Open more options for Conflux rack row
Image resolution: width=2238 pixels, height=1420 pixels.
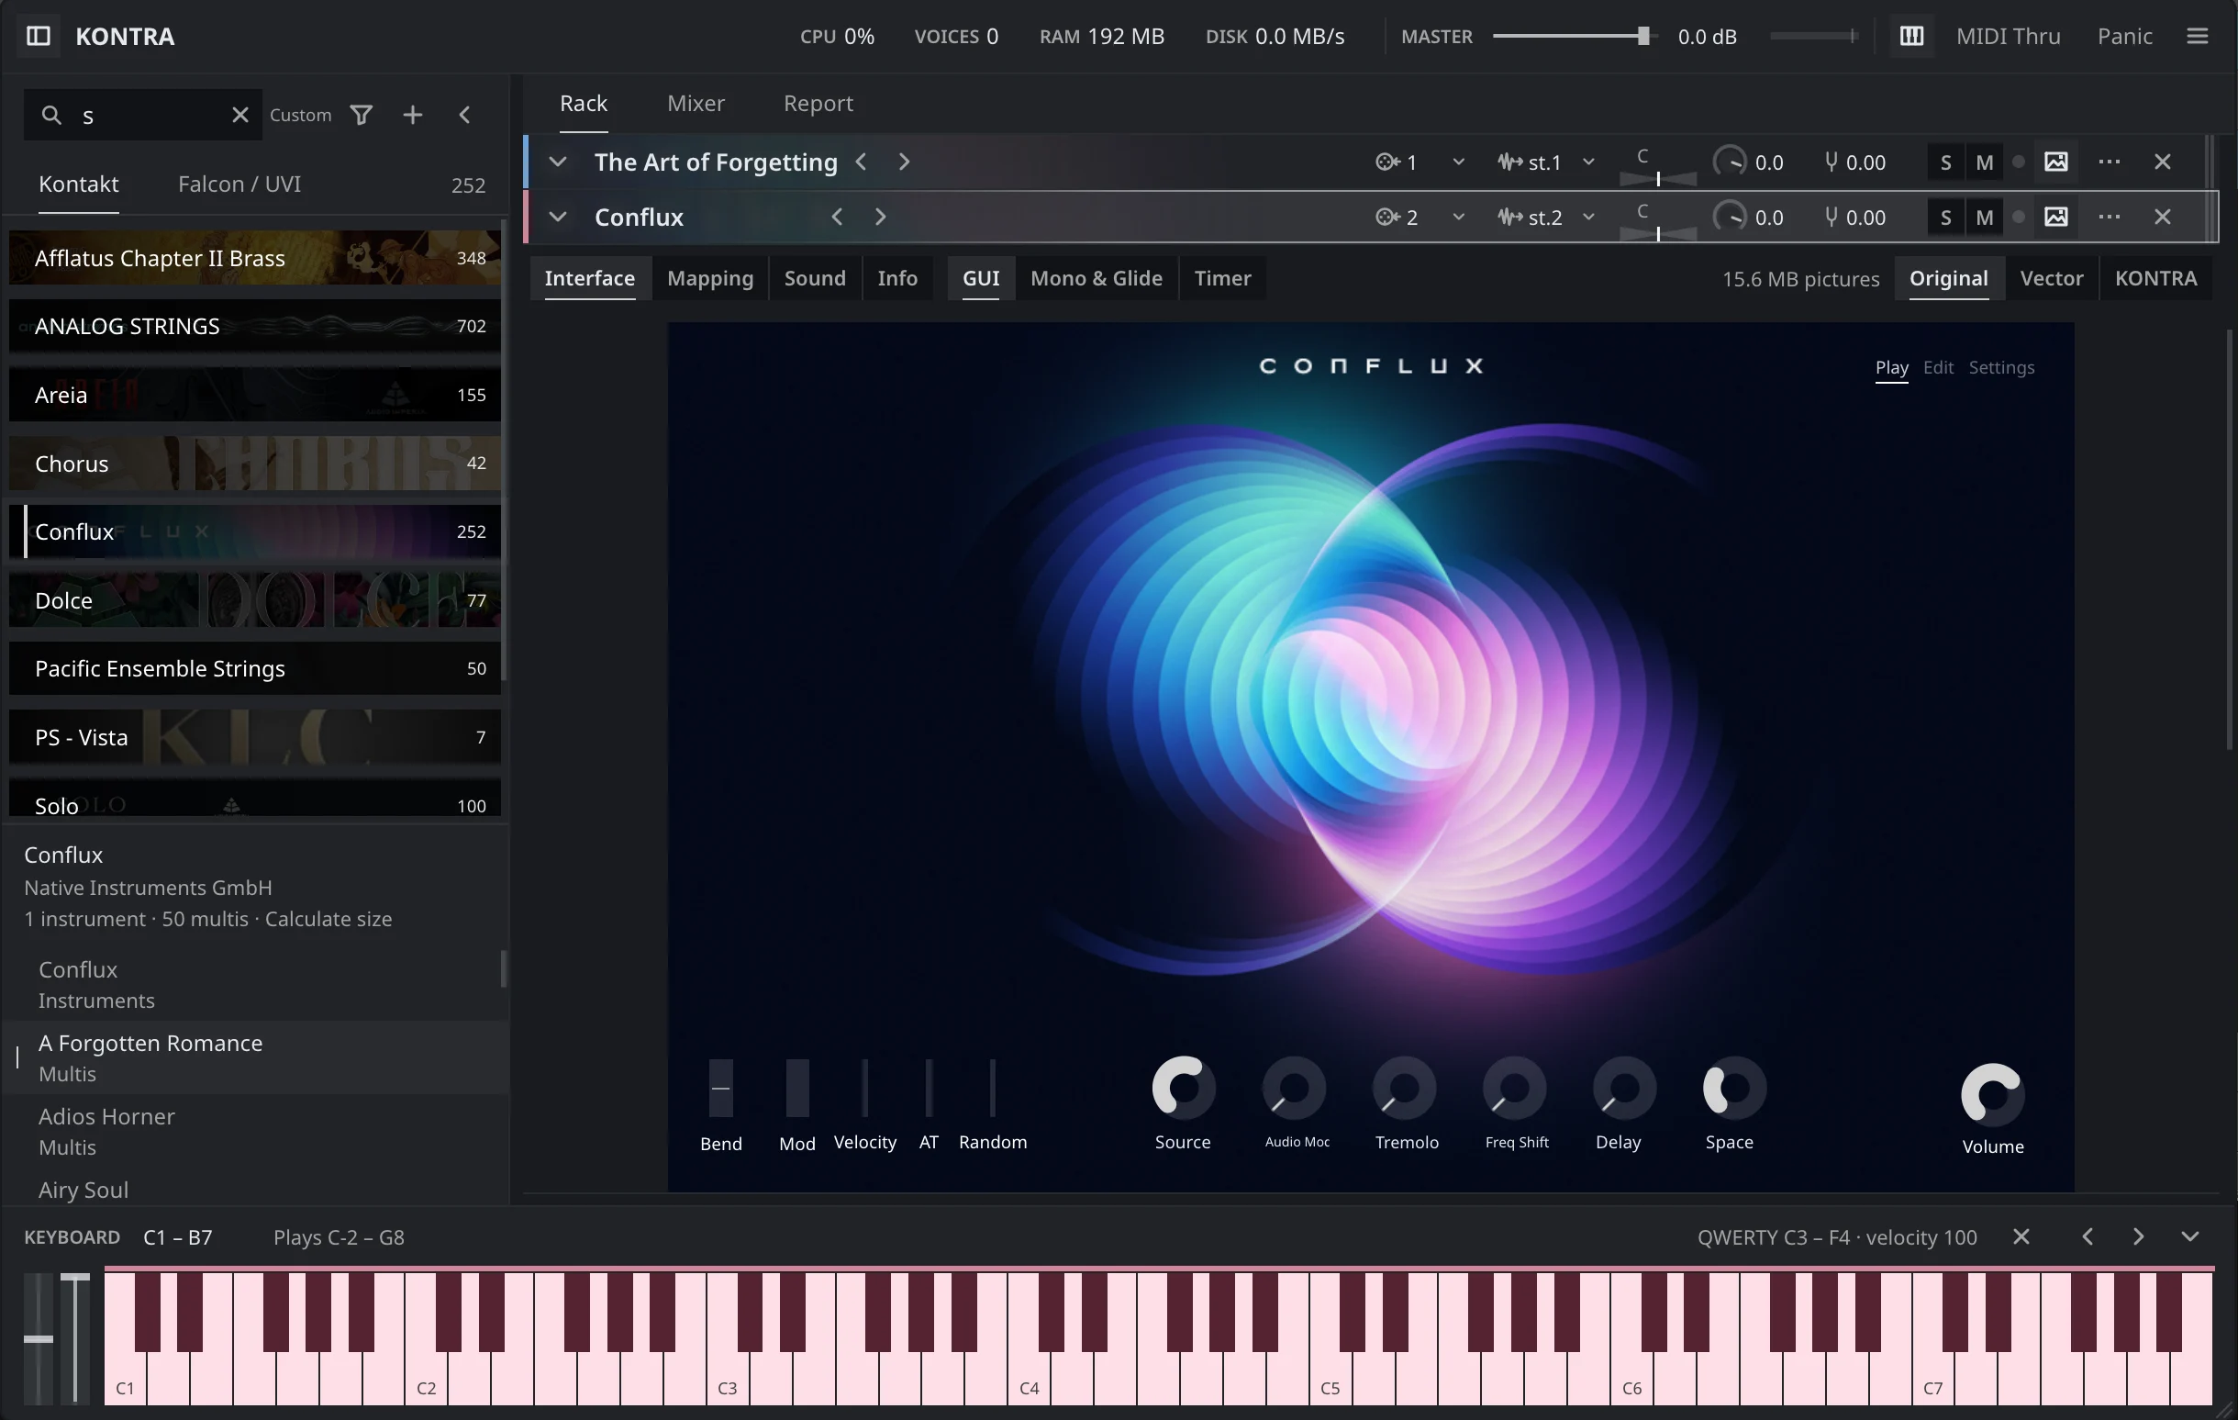pos(2109,217)
